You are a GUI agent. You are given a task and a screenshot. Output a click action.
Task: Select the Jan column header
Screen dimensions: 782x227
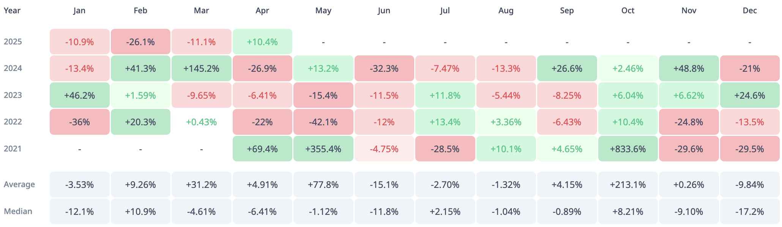coord(79,11)
